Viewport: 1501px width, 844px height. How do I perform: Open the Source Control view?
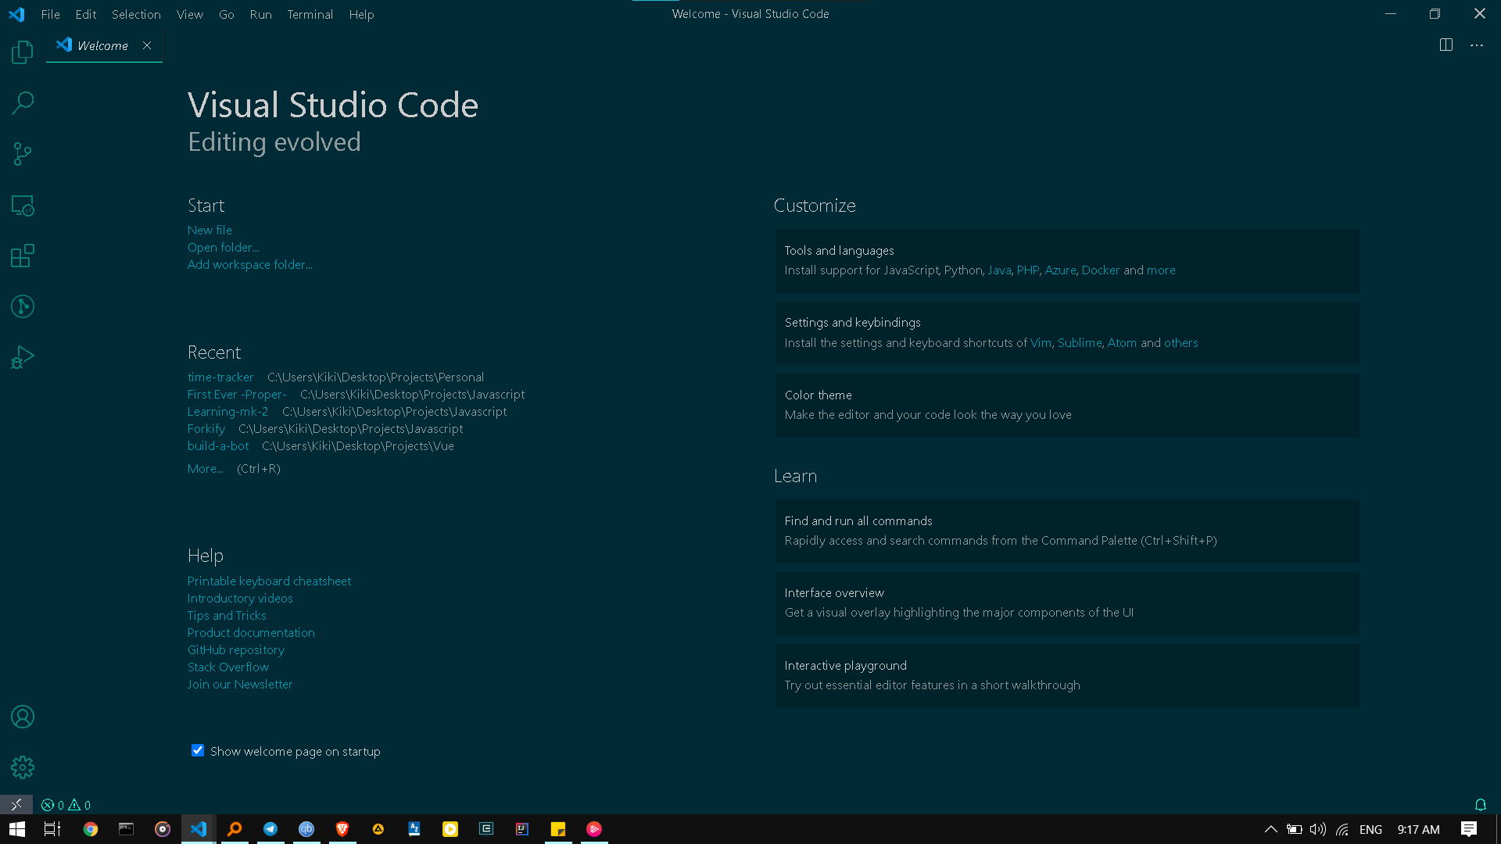coord(22,153)
